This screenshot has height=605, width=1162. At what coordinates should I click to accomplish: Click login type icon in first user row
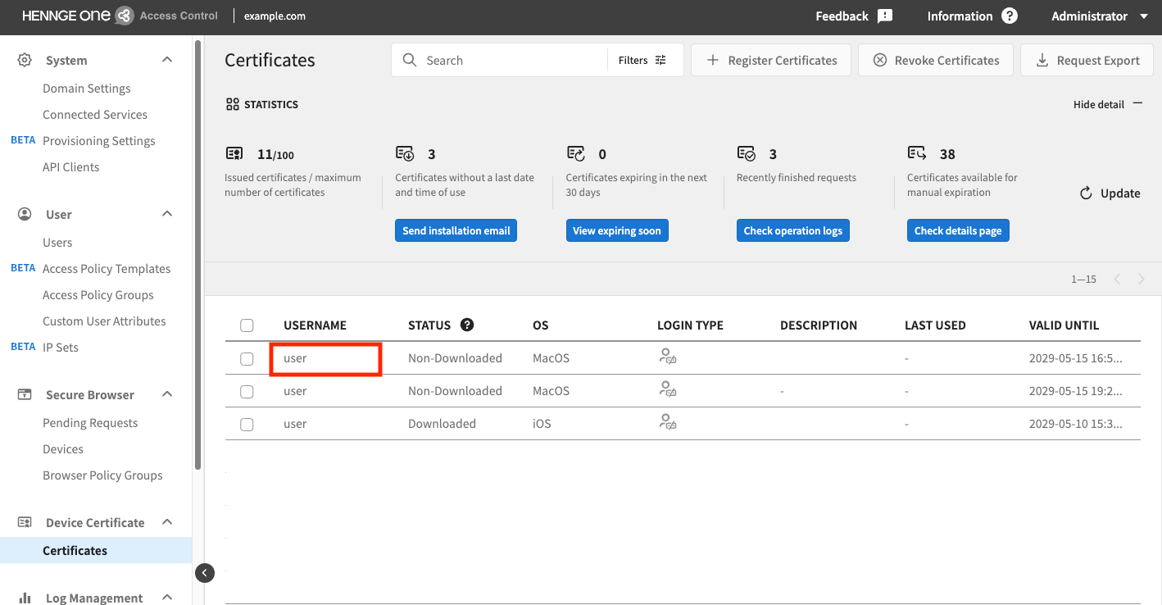pyautogui.click(x=668, y=357)
